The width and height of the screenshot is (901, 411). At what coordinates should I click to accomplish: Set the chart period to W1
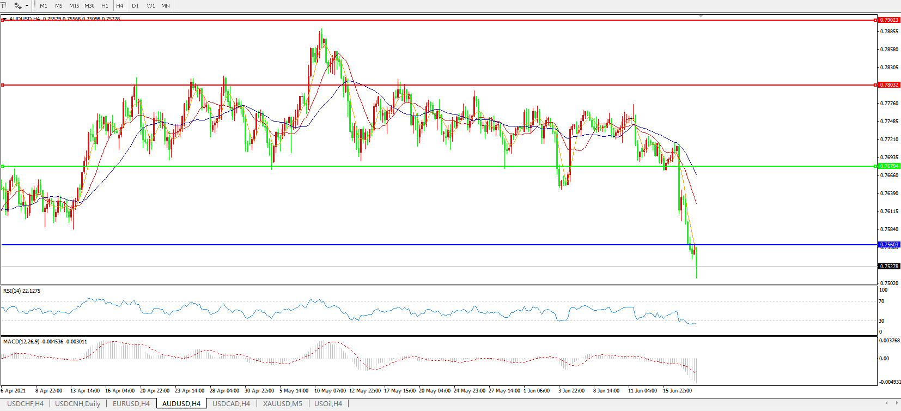point(151,6)
